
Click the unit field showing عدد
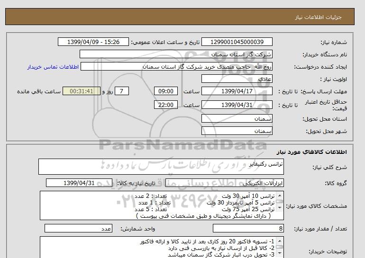pyautogui.click(x=78, y=228)
